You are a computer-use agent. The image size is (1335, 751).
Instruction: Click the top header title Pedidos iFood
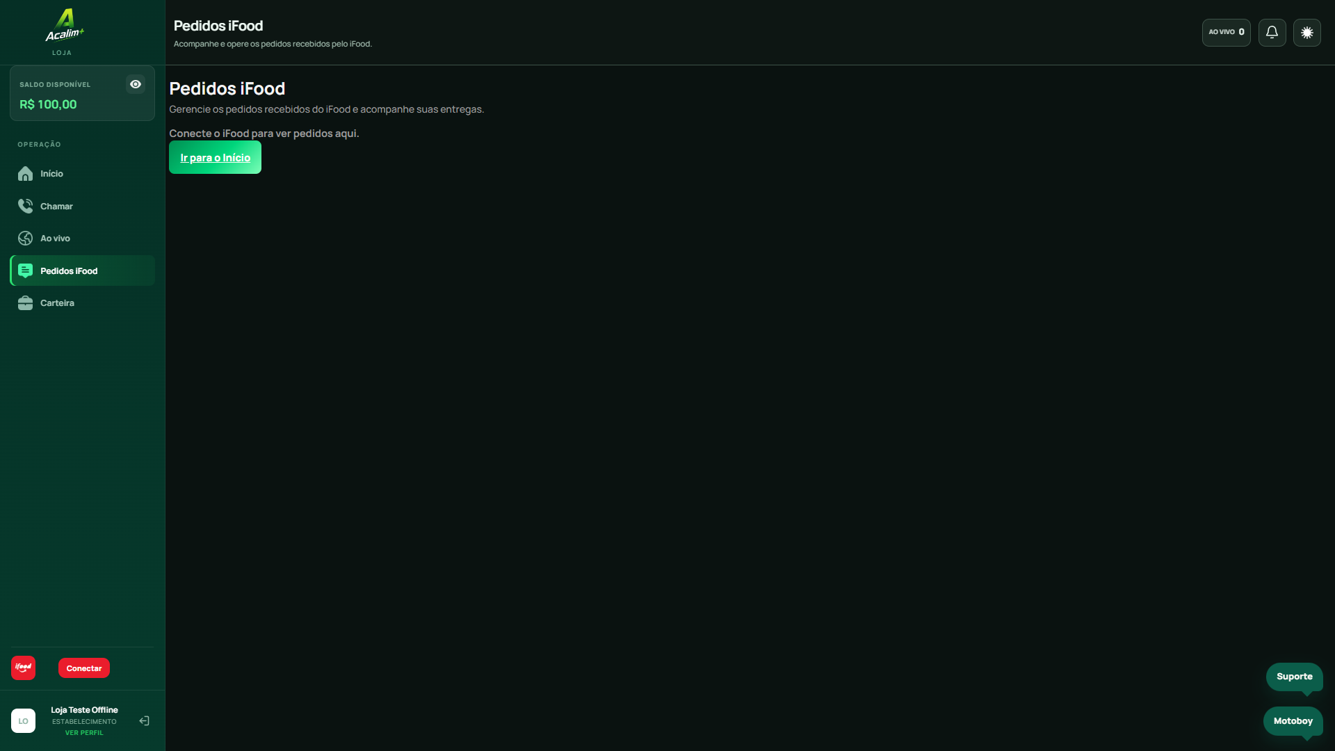coord(218,26)
